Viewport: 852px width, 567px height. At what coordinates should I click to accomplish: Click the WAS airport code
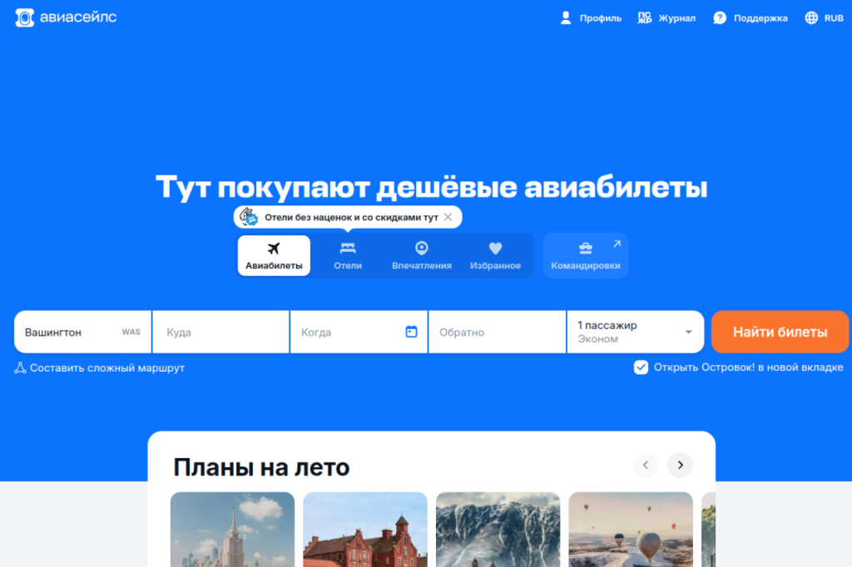click(x=131, y=332)
